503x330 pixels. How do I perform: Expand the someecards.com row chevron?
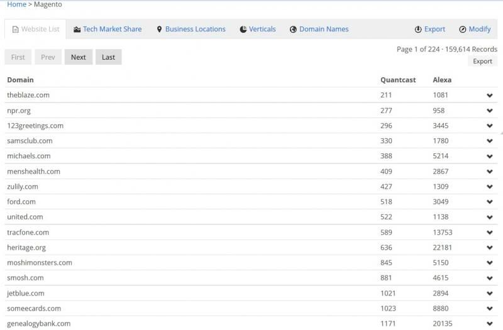coord(490,309)
